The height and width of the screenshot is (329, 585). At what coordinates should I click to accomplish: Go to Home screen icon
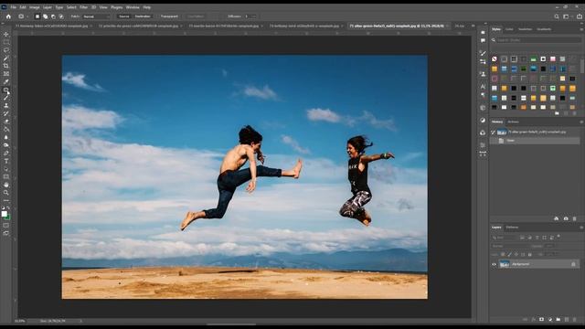pos(8,16)
